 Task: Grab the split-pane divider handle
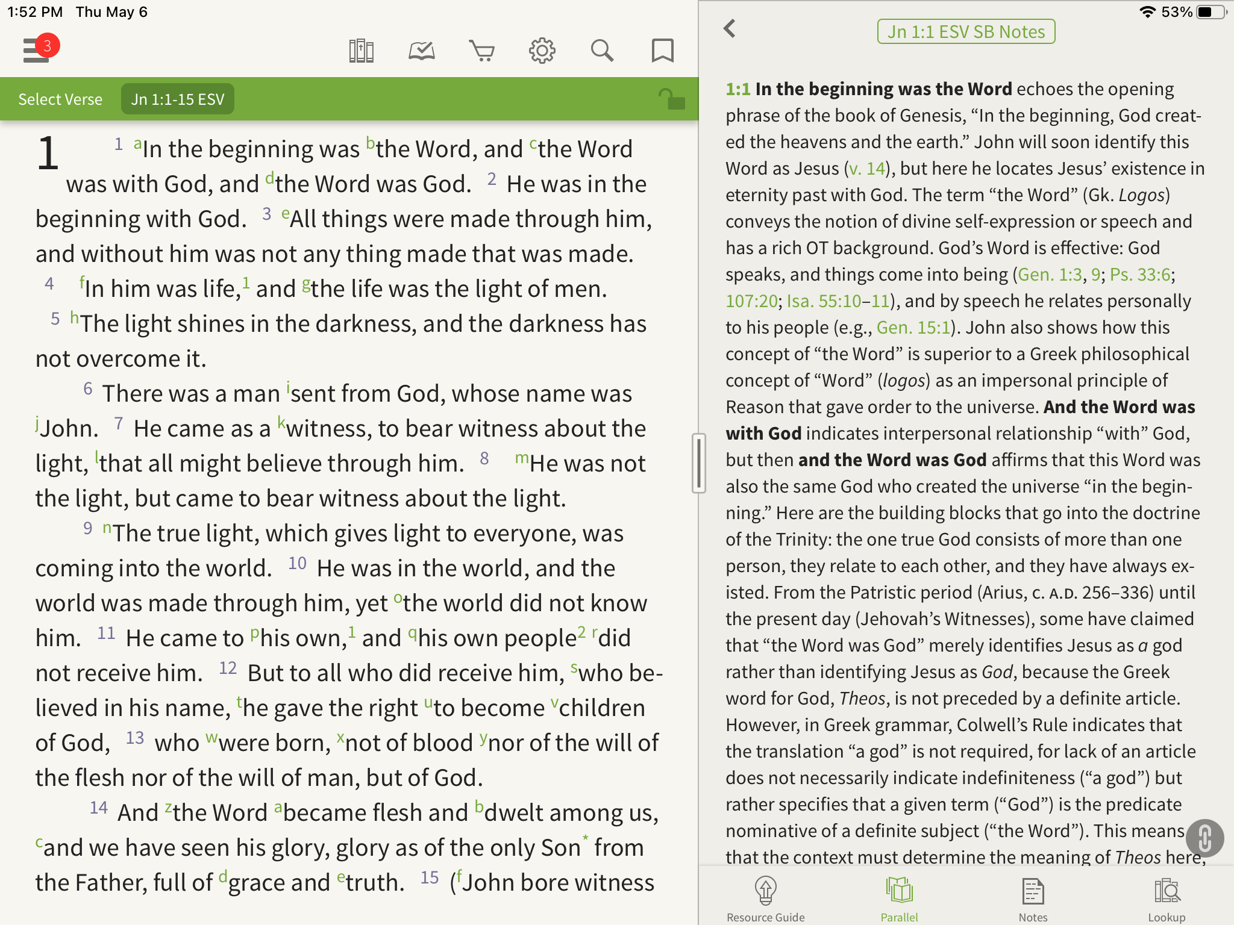[698, 463]
